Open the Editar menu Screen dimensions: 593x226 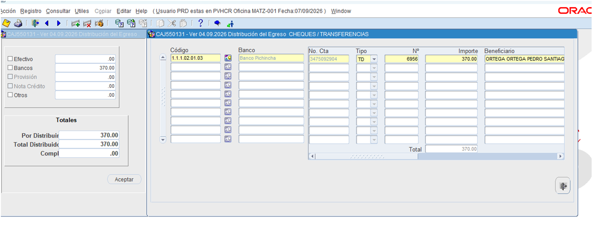[124, 11]
